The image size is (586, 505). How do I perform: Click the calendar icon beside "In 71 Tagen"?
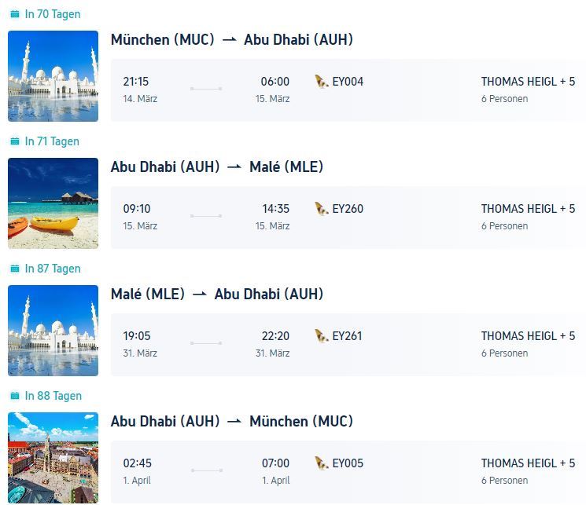[x=14, y=141]
